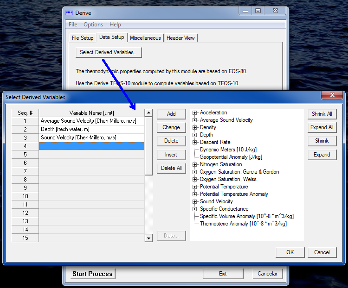This screenshot has width=348, height=288.
Task: Expand the Nitrogen Saturation tree node
Action: tap(195, 164)
